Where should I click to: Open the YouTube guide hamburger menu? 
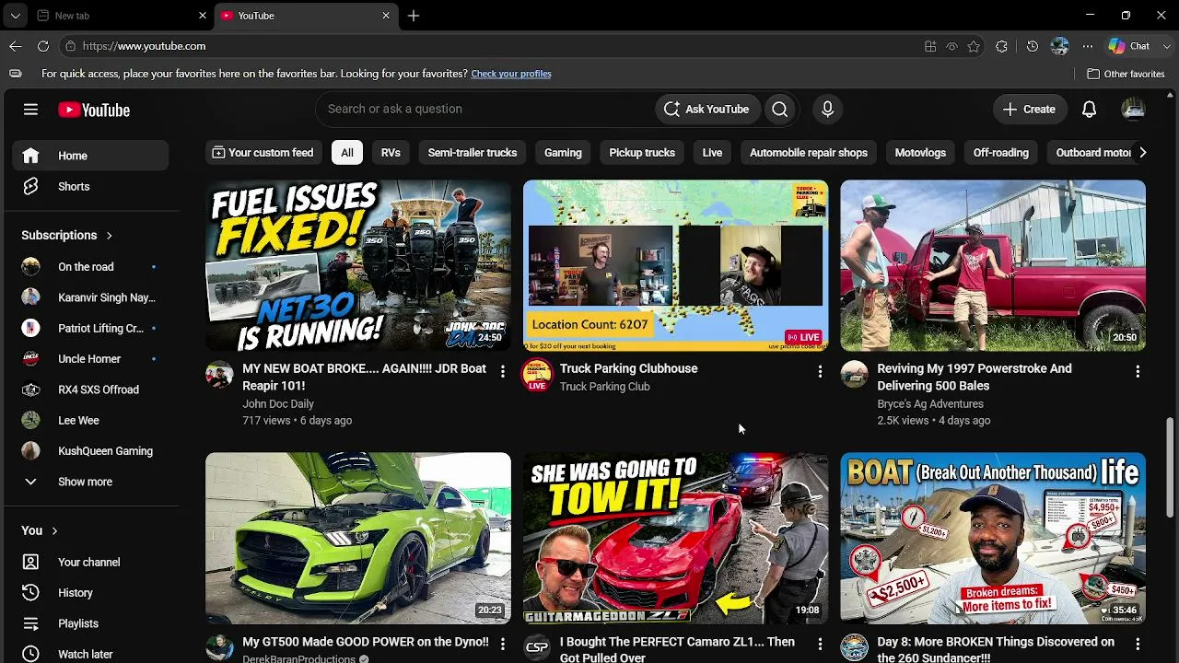30,110
